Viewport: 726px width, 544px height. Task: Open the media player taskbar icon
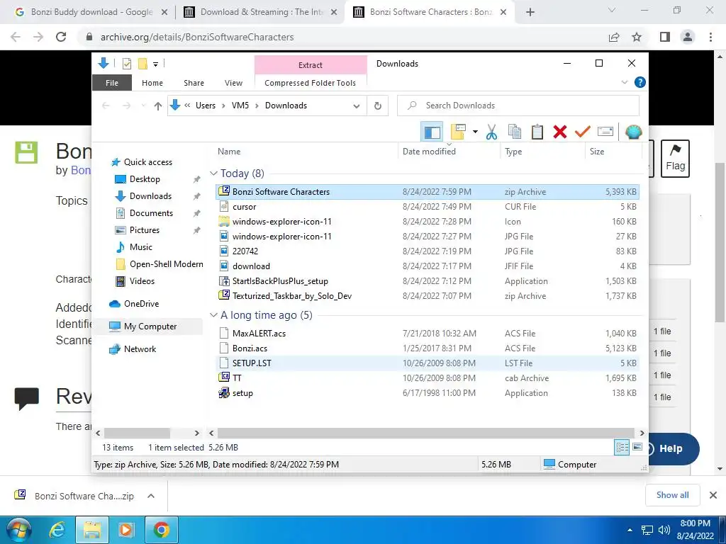coord(126,530)
